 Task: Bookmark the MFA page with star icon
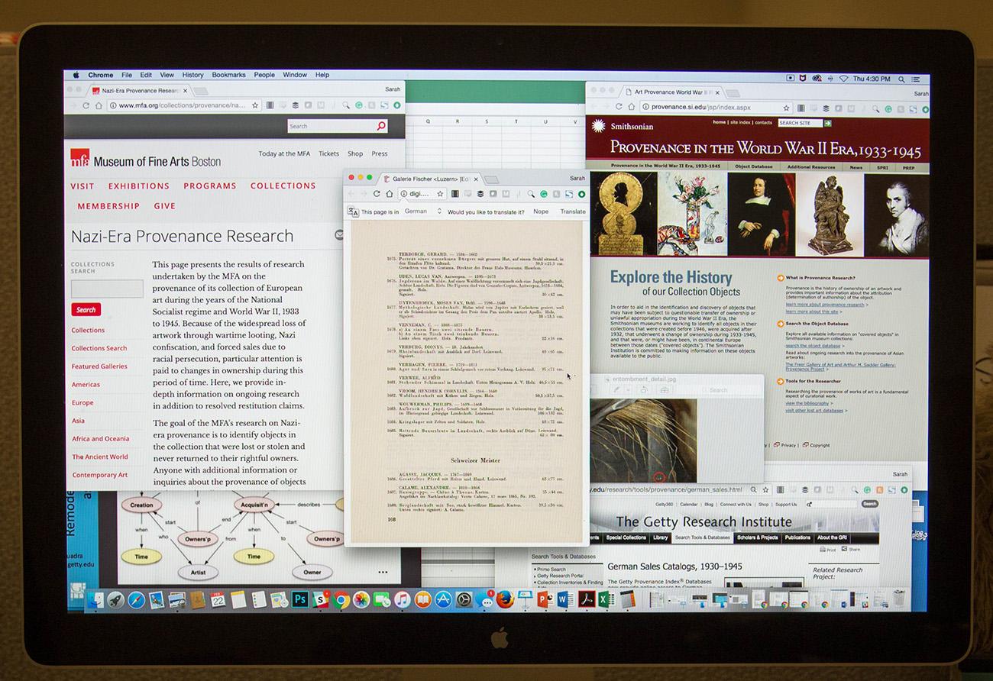255,105
